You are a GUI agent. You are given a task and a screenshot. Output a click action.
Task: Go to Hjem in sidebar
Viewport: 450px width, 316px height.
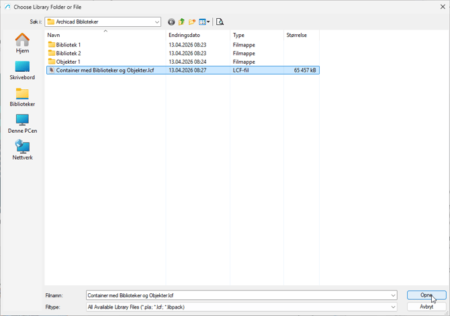click(22, 43)
